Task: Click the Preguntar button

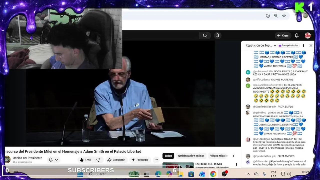Action: point(140,160)
